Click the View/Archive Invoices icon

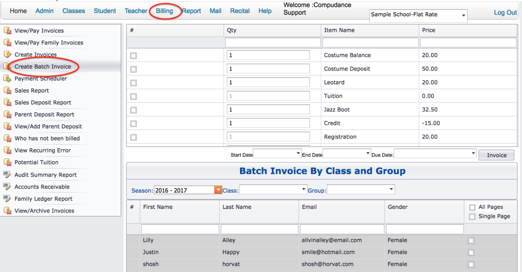[x=7, y=210]
